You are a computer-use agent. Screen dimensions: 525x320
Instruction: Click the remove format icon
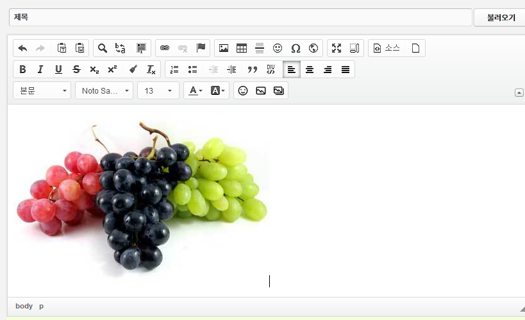point(151,69)
